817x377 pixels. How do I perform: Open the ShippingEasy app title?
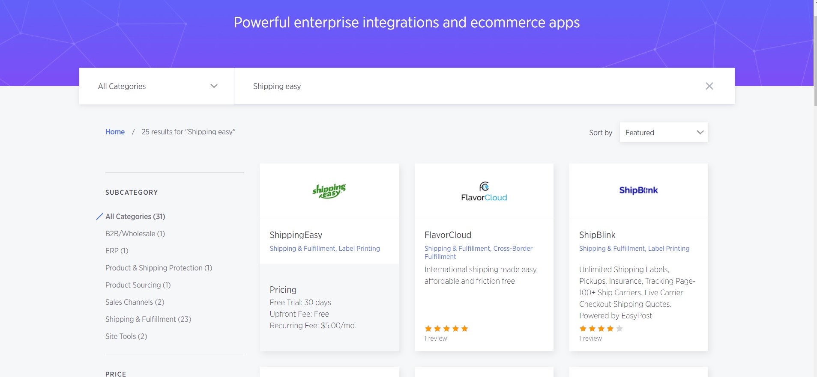click(296, 235)
